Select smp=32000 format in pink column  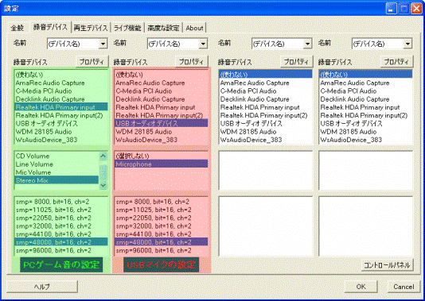[162, 226]
